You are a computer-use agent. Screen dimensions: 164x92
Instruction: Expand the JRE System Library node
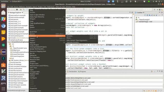[9, 60]
